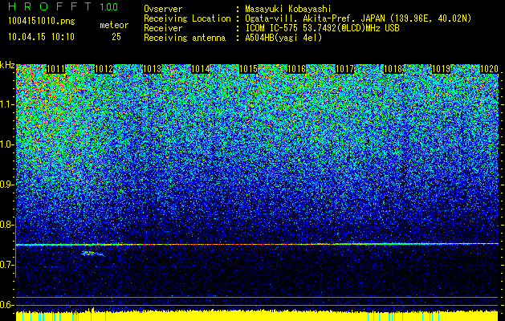Click the 1015 time marker
The width and height of the screenshot is (505, 321).
(248, 69)
